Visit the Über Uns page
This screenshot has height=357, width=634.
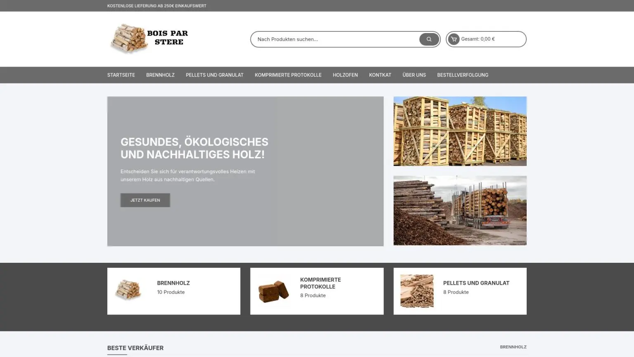(414, 75)
